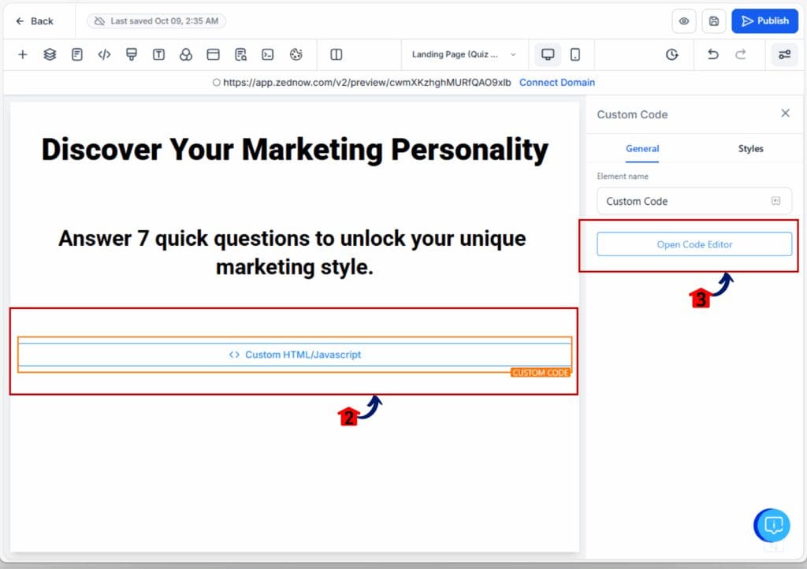The height and width of the screenshot is (569, 807).
Task: Click the Open Code Editor button
Action: (x=694, y=244)
